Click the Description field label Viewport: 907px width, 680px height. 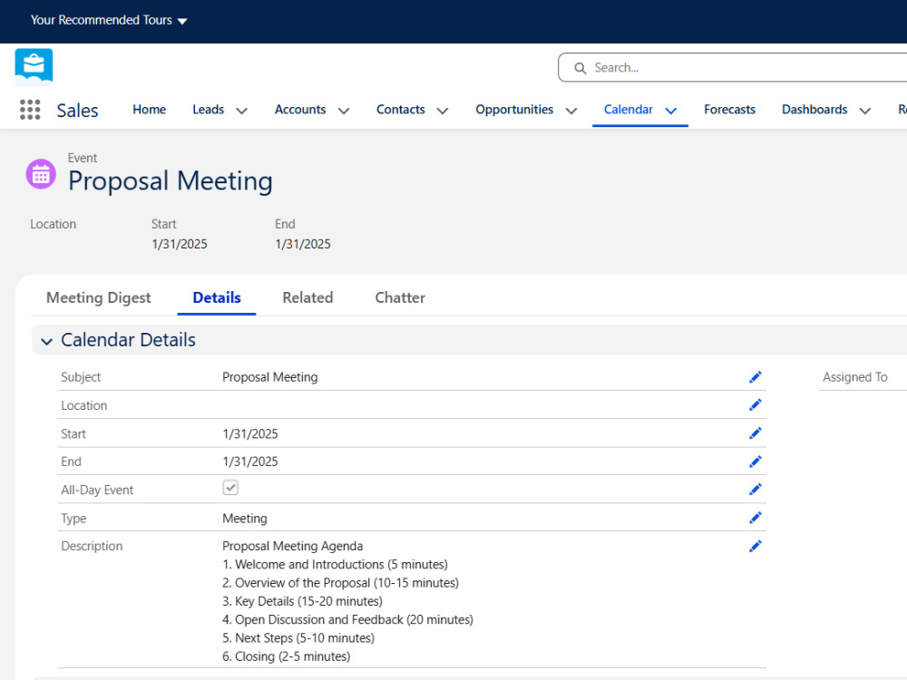coord(92,546)
